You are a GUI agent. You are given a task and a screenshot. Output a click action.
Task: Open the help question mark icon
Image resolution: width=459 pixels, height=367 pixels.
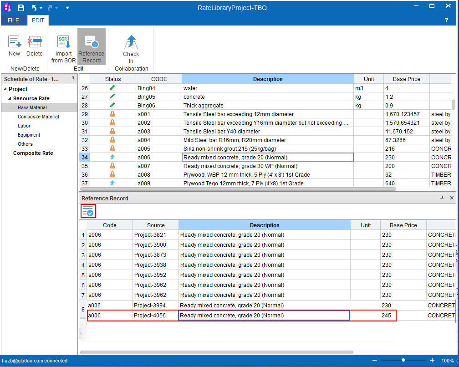(x=446, y=20)
